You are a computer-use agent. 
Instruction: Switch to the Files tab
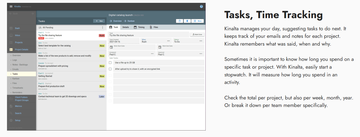coord(154,27)
